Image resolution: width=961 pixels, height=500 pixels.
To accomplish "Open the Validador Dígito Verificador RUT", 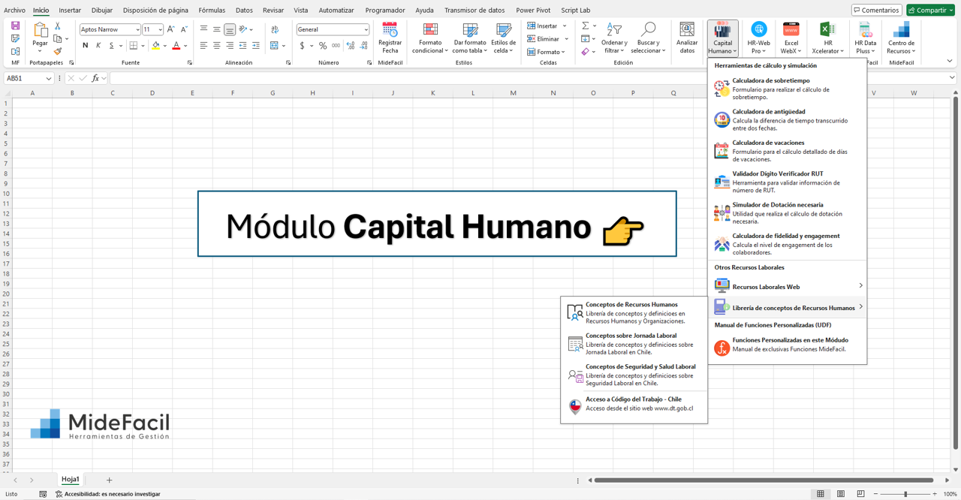I will [788, 182].
